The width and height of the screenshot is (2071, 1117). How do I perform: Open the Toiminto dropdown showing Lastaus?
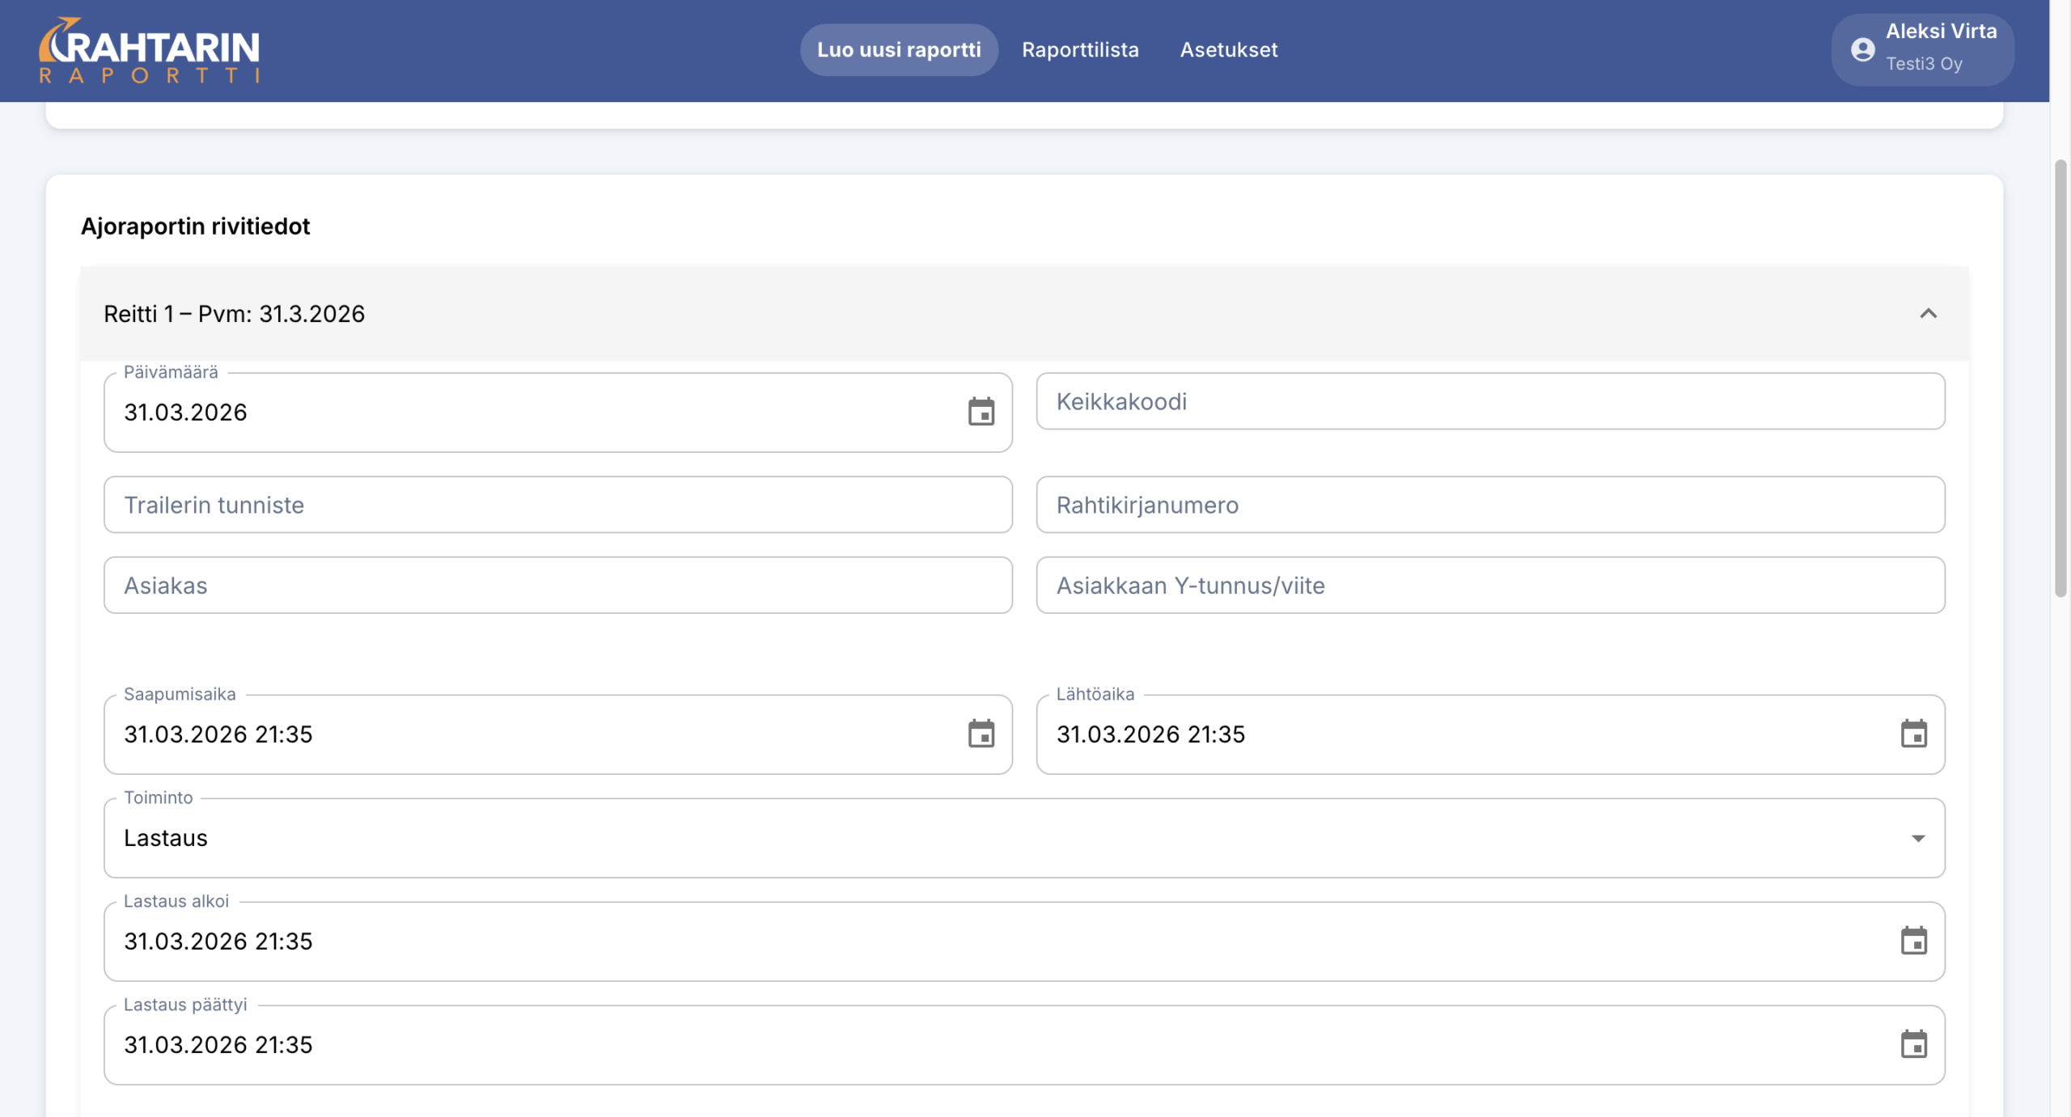coord(1024,838)
